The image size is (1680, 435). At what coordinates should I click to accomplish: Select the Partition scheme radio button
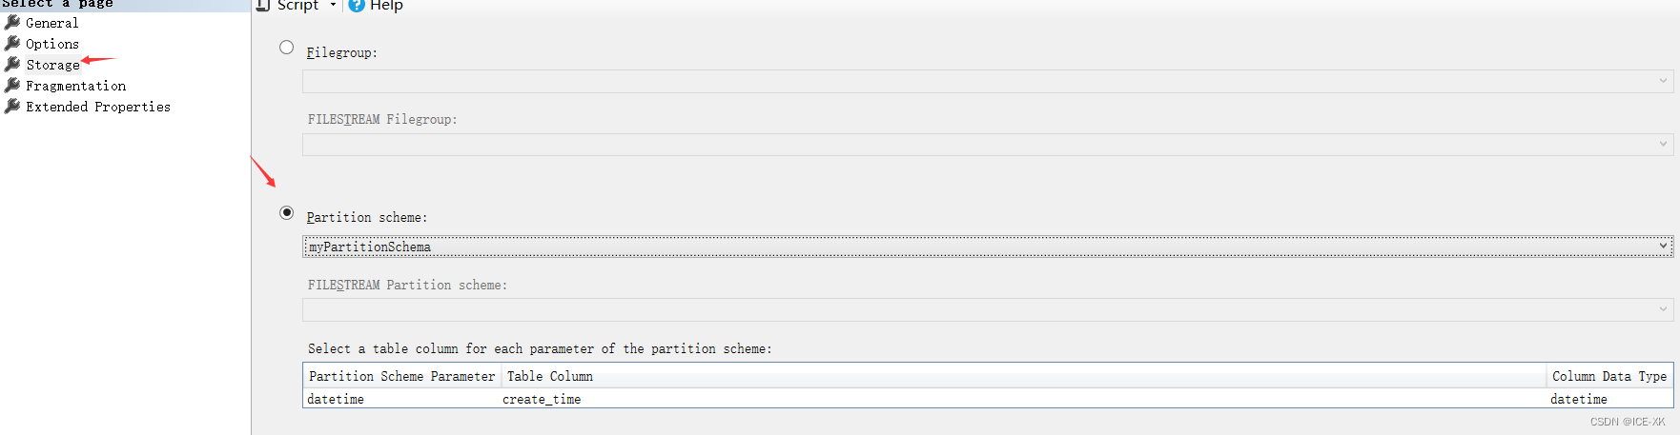pos(286,213)
